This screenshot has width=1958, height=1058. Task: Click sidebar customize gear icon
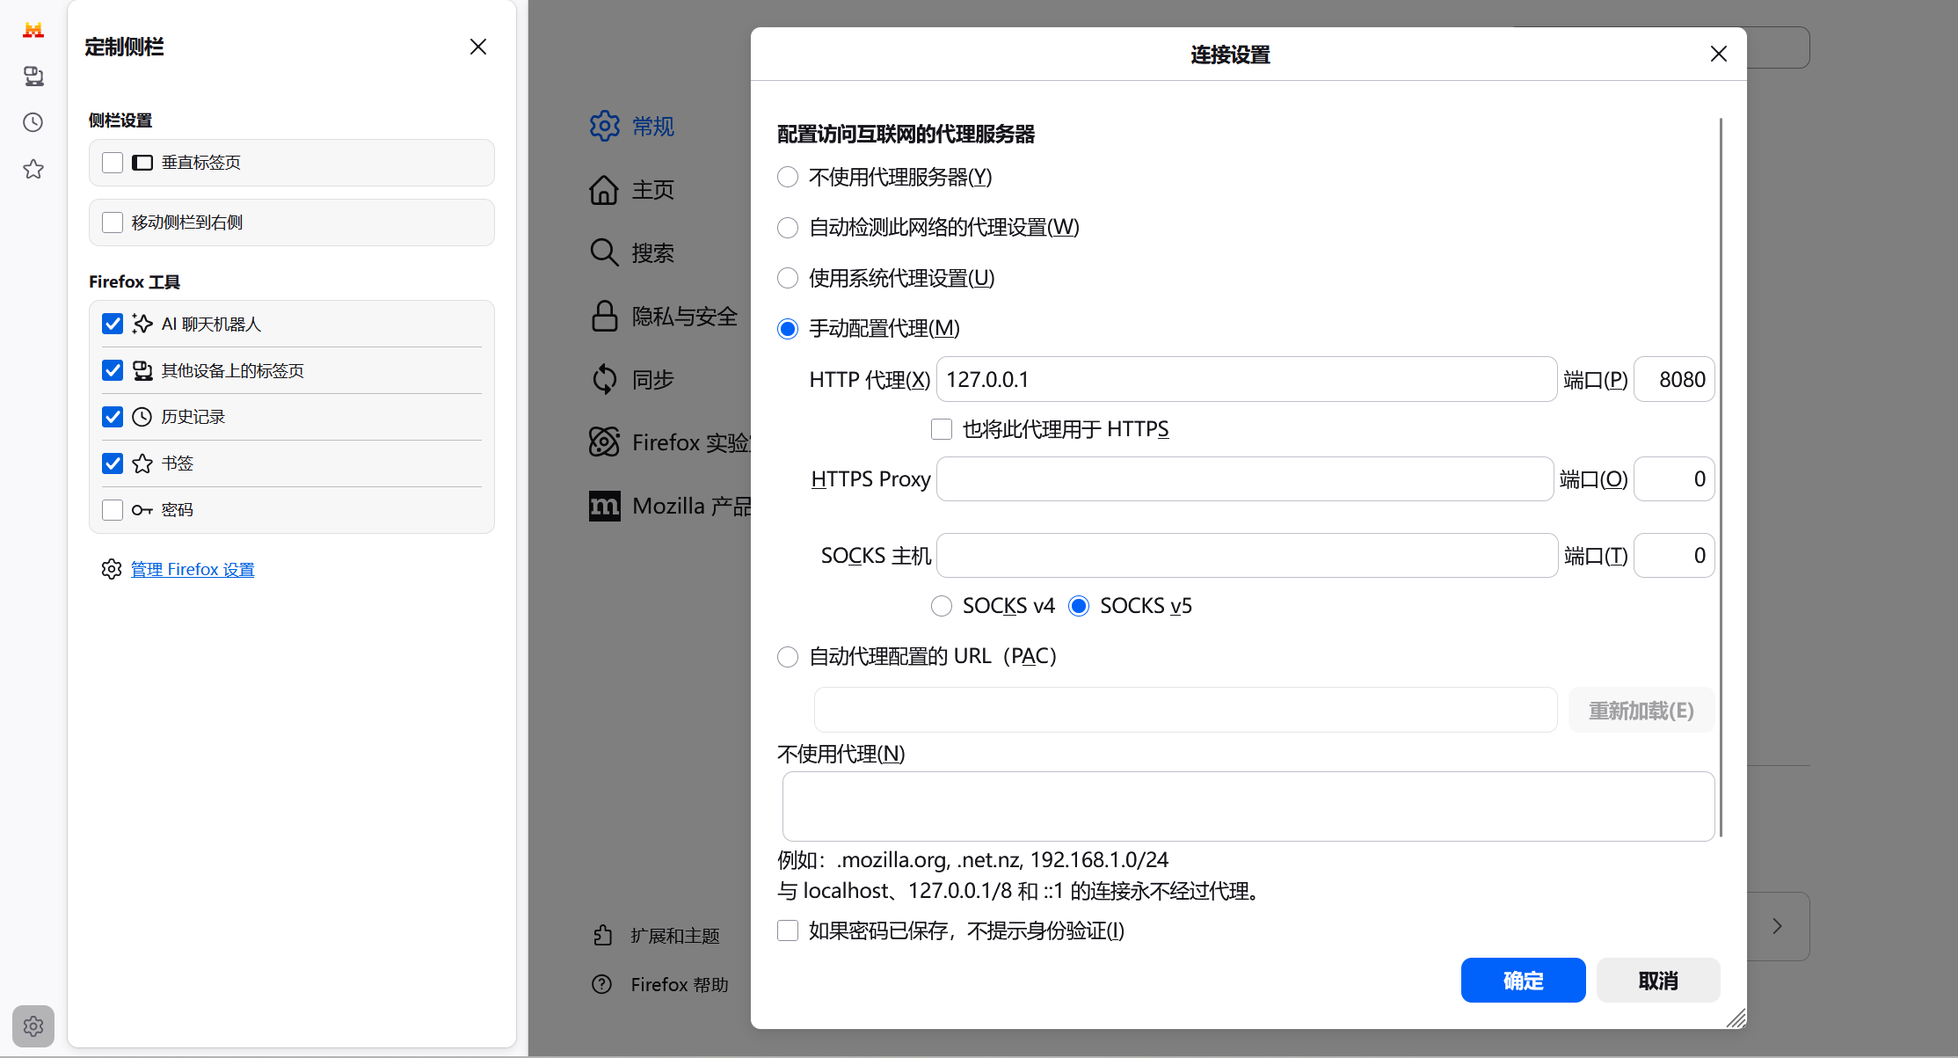click(33, 1025)
